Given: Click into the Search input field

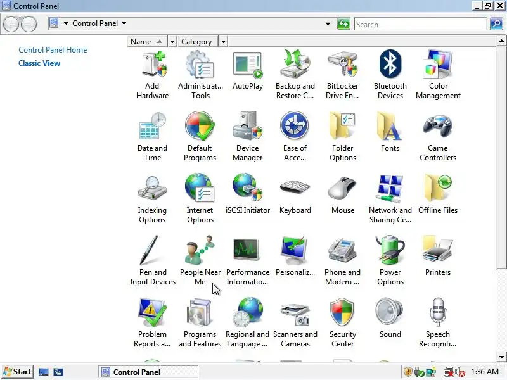Looking at the screenshot, I should [x=420, y=24].
